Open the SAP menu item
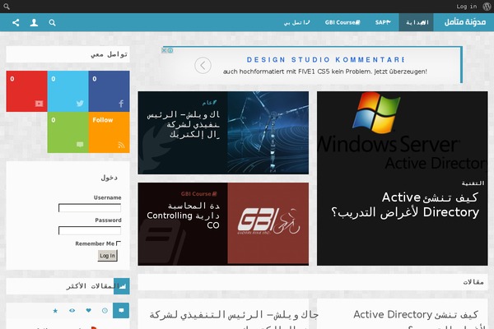The width and height of the screenshot is (494, 329). point(383,22)
